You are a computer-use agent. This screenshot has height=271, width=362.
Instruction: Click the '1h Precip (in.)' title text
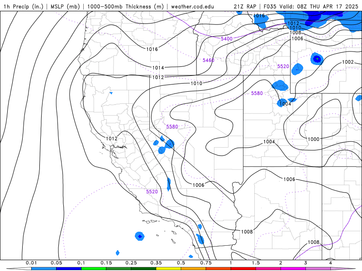click(24, 6)
